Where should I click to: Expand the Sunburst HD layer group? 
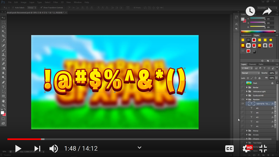click(247, 96)
